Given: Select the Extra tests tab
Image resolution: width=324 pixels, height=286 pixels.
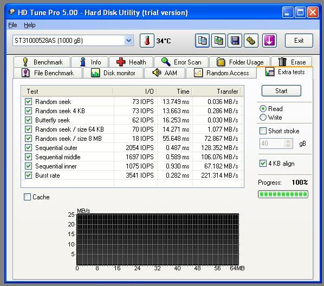Looking at the screenshot, I should point(285,72).
